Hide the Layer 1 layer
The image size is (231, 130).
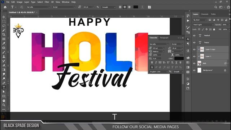pyautogui.click(x=194, y=56)
